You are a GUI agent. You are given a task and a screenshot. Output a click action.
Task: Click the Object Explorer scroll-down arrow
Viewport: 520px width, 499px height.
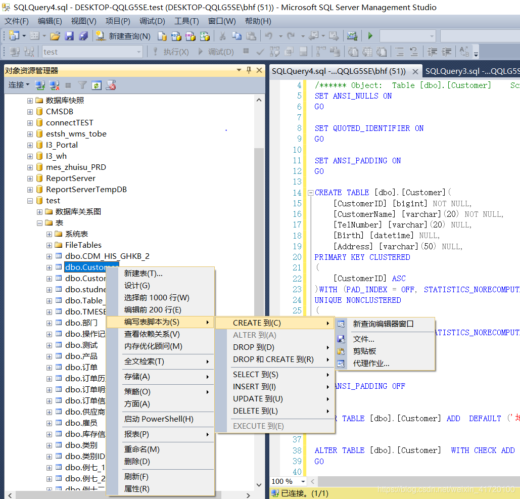pos(259,485)
